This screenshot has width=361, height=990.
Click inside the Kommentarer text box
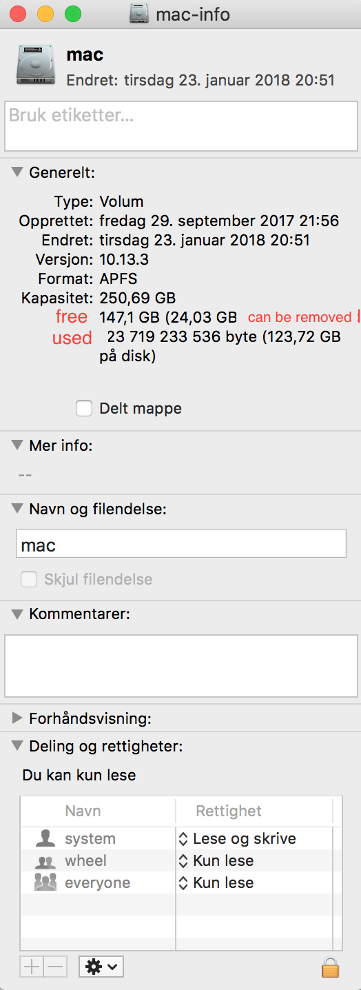click(x=181, y=666)
